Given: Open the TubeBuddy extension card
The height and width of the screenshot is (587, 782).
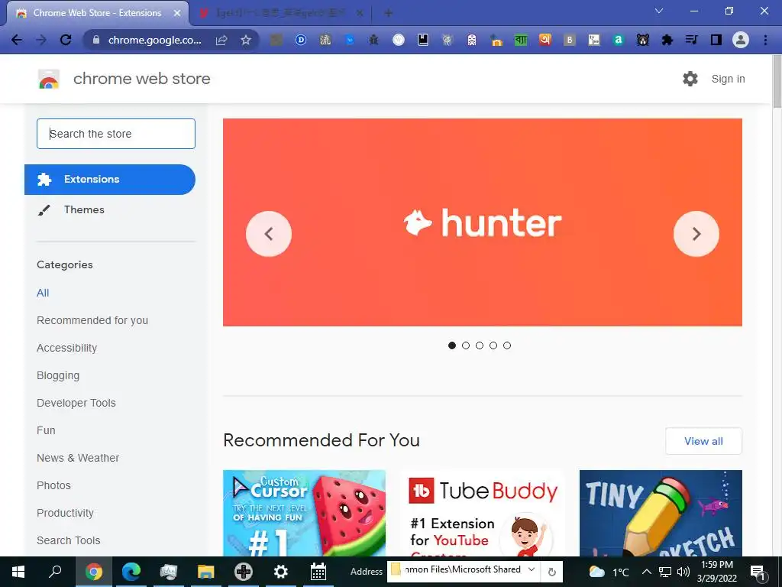Looking at the screenshot, I should point(483,513).
